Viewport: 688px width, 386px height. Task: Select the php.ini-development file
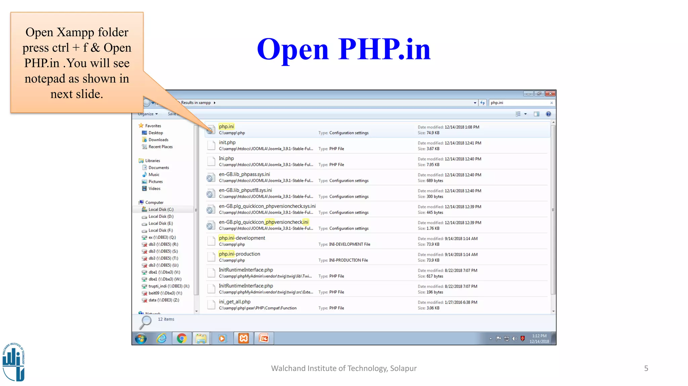(x=242, y=238)
